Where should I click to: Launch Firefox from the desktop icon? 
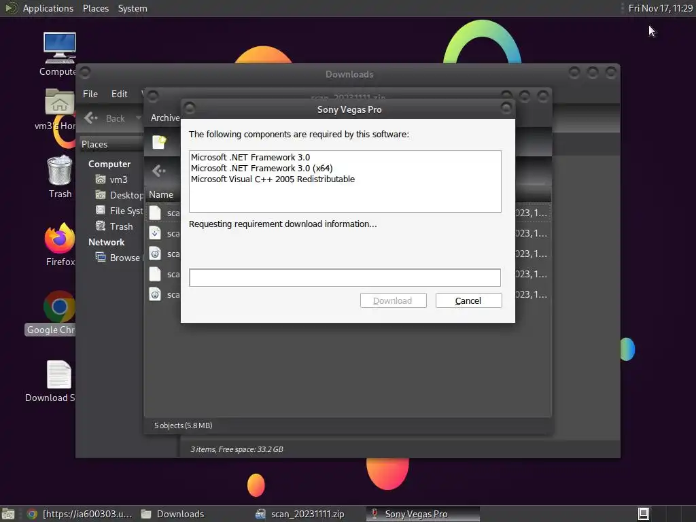coord(60,245)
